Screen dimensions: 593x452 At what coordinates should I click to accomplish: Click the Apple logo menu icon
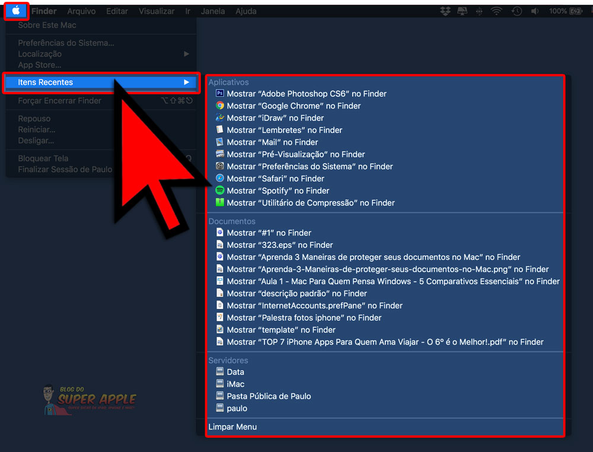click(16, 11)
